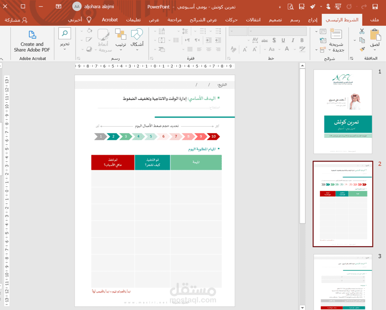386x310 pixels.
Task: Open the Clipboard (الحافظة) group dialog launcher
Action: click(x=352, y=59)
